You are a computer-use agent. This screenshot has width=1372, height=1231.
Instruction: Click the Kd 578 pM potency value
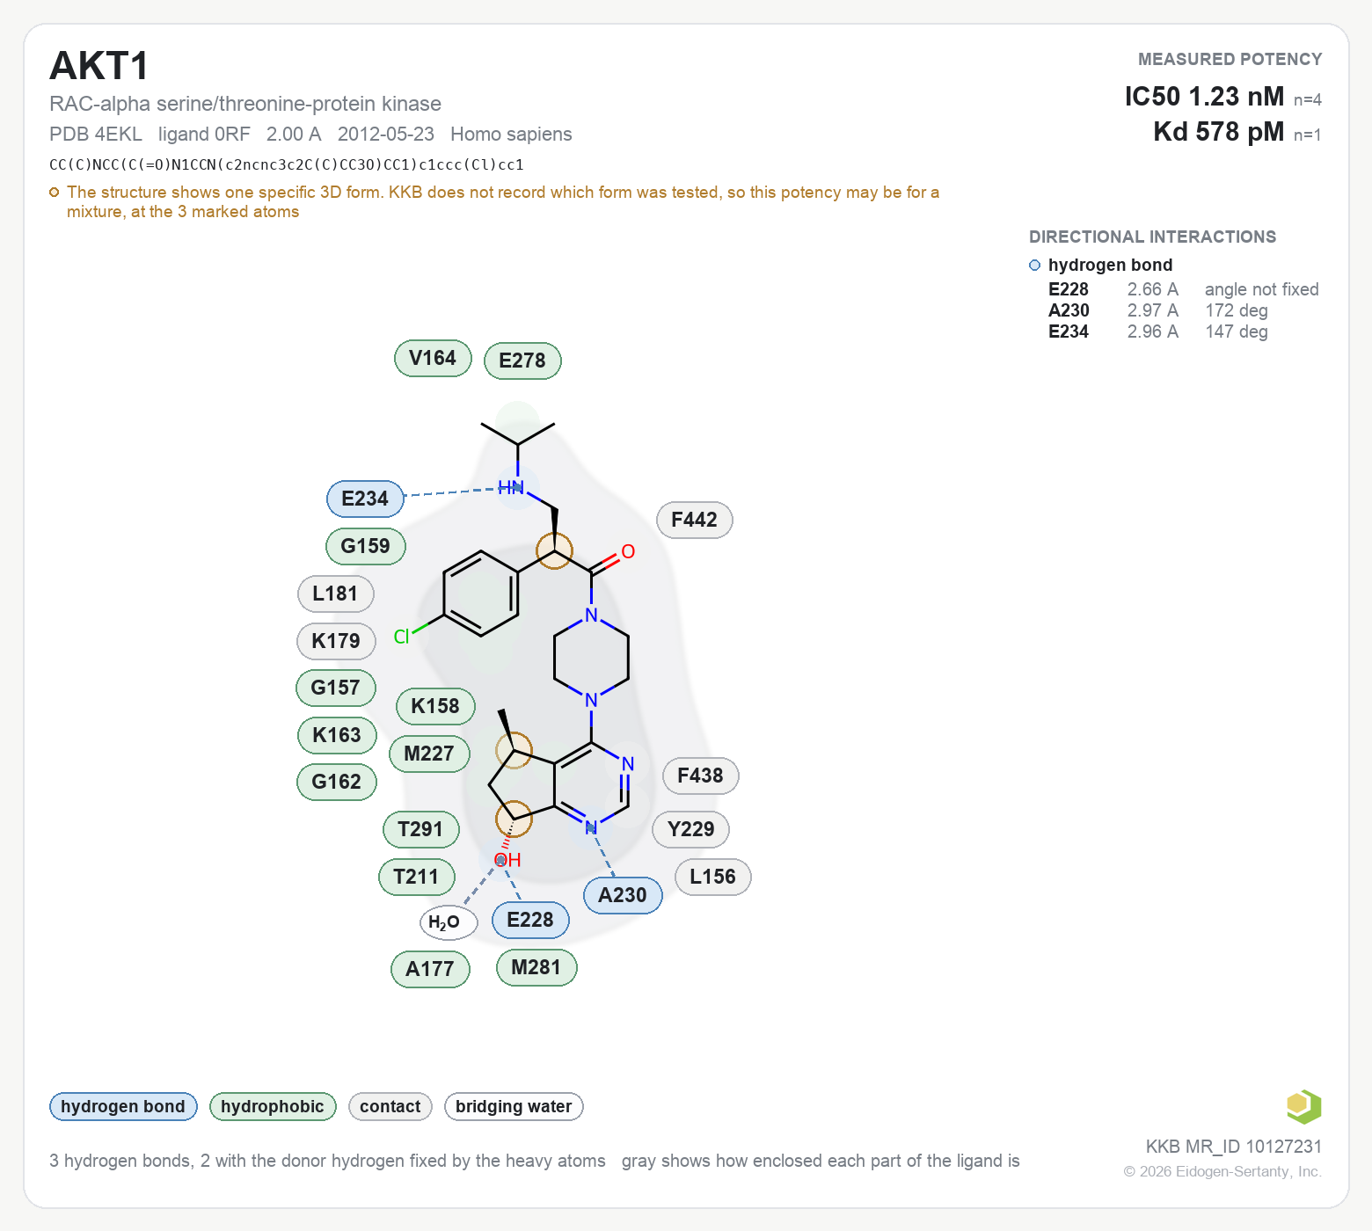click(1218, 132)
